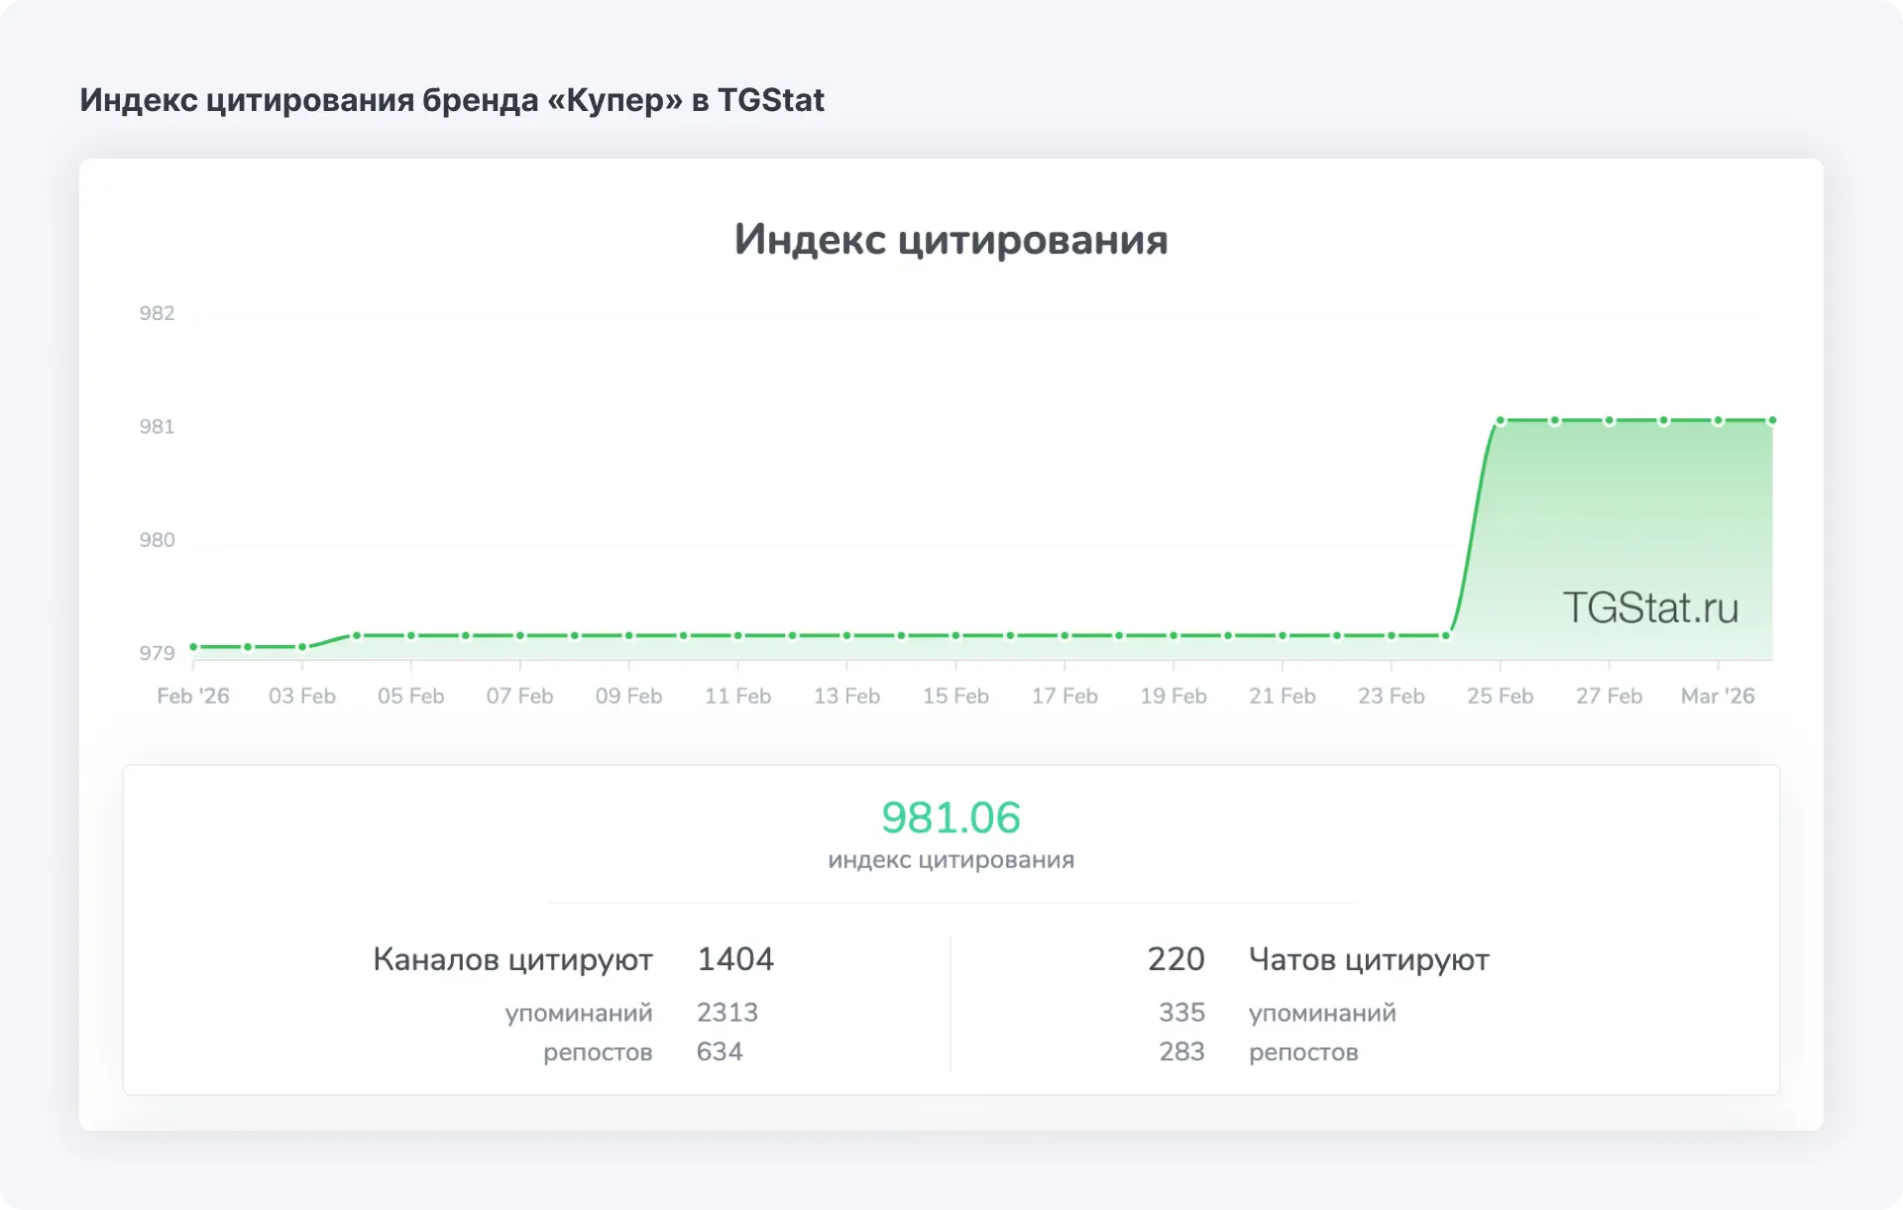Click the 1404 channels citing count

click(x=734, y=958)
